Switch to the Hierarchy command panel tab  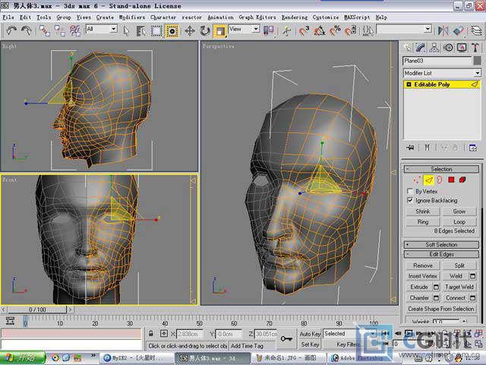pos(434,48)
